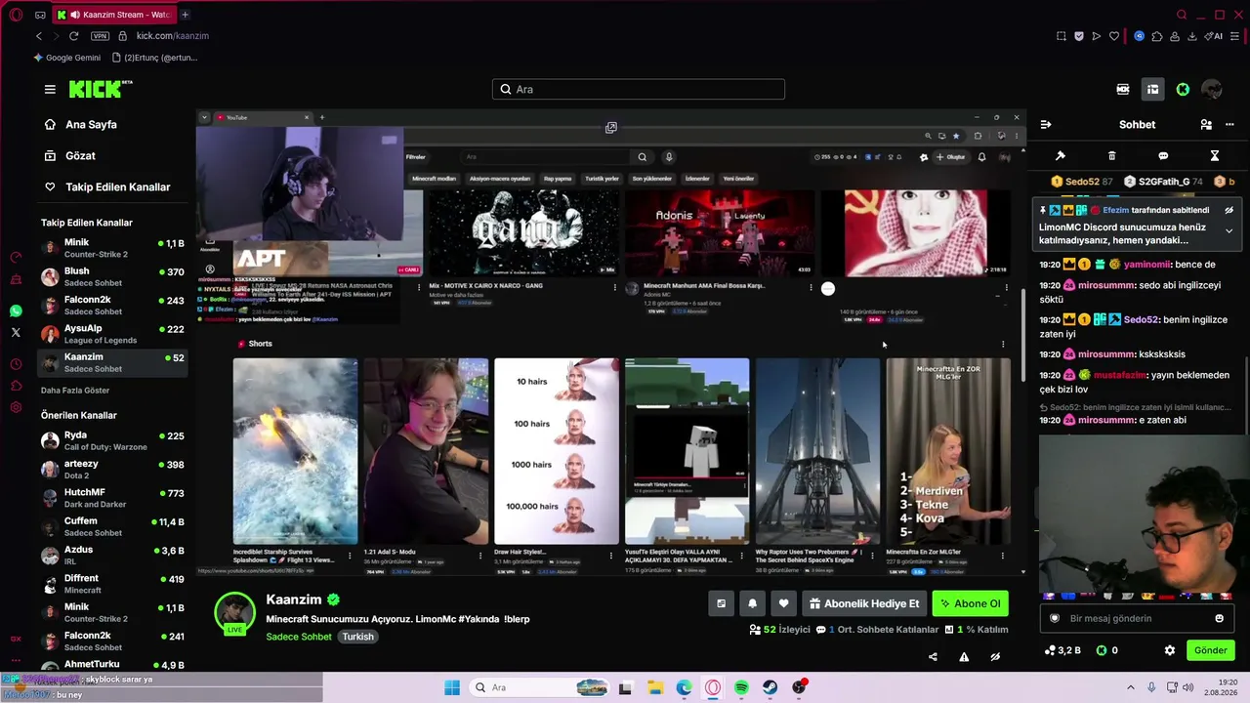Image resolution: width=1250 pixels, height=703 pixels.
Task: Click Abonelik Hediye Et button
Action: [864, 603]
